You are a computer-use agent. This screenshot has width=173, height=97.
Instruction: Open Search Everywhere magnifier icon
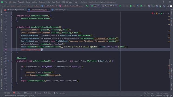(x=168, y=6)
